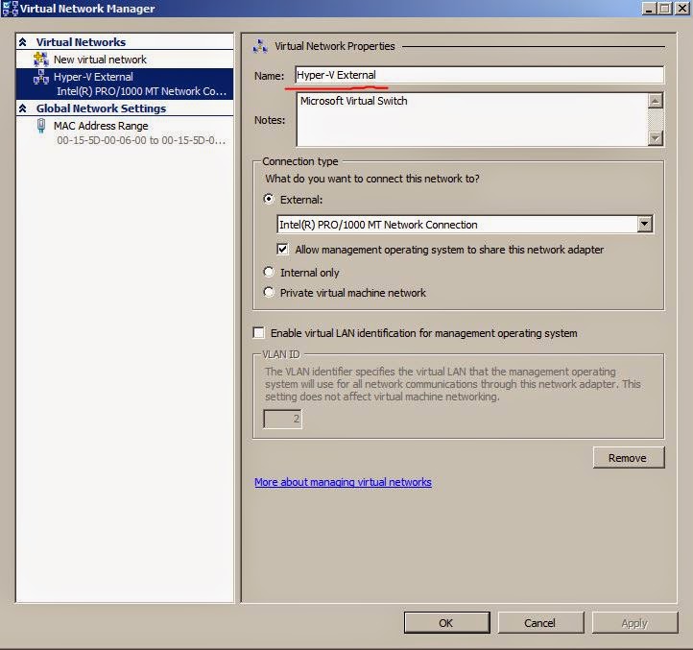Click the Virtual Network Properties header icon
This screenshot has height=650, width=693.
pyautogui.click(x=260, y=46)
